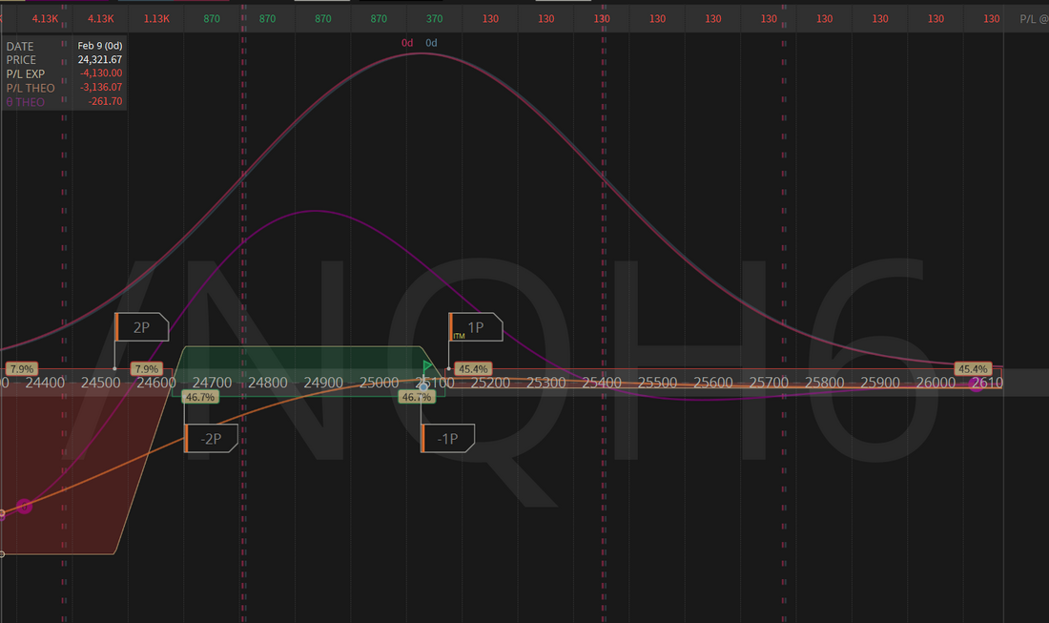Click the blue circle marker under green flag
Image resolution: width=1049 pixels, height=623 pixels.
point(423,385)
